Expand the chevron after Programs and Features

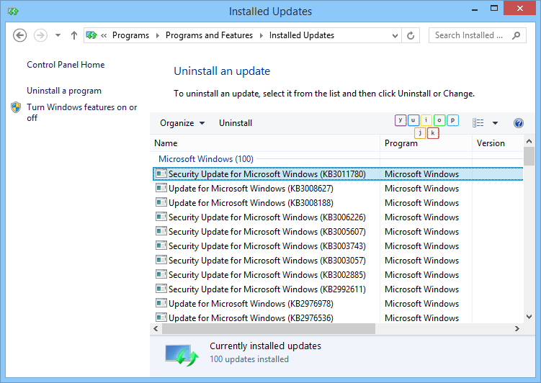tap(261, 35)
